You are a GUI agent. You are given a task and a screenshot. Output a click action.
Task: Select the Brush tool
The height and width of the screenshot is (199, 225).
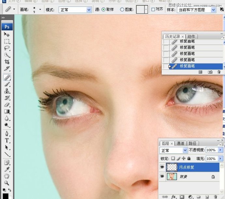(7, 84)
